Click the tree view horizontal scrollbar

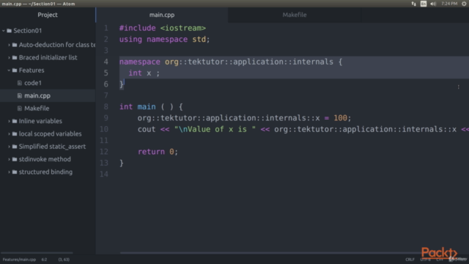37,253
